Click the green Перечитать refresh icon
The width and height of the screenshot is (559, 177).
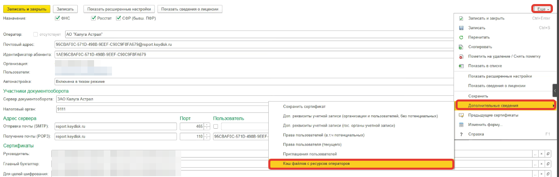(x=461, y=37)
